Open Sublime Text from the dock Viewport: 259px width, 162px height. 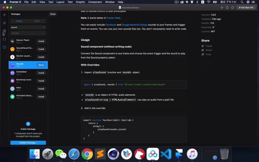(x=100, y=154)
